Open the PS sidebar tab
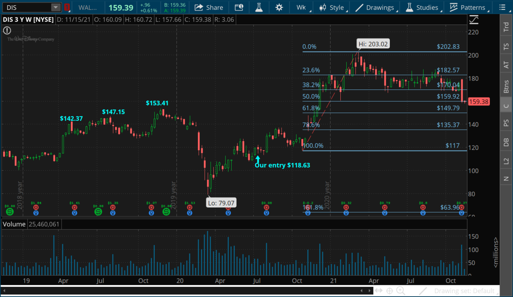The image size is (513, 297). [506, 124]
